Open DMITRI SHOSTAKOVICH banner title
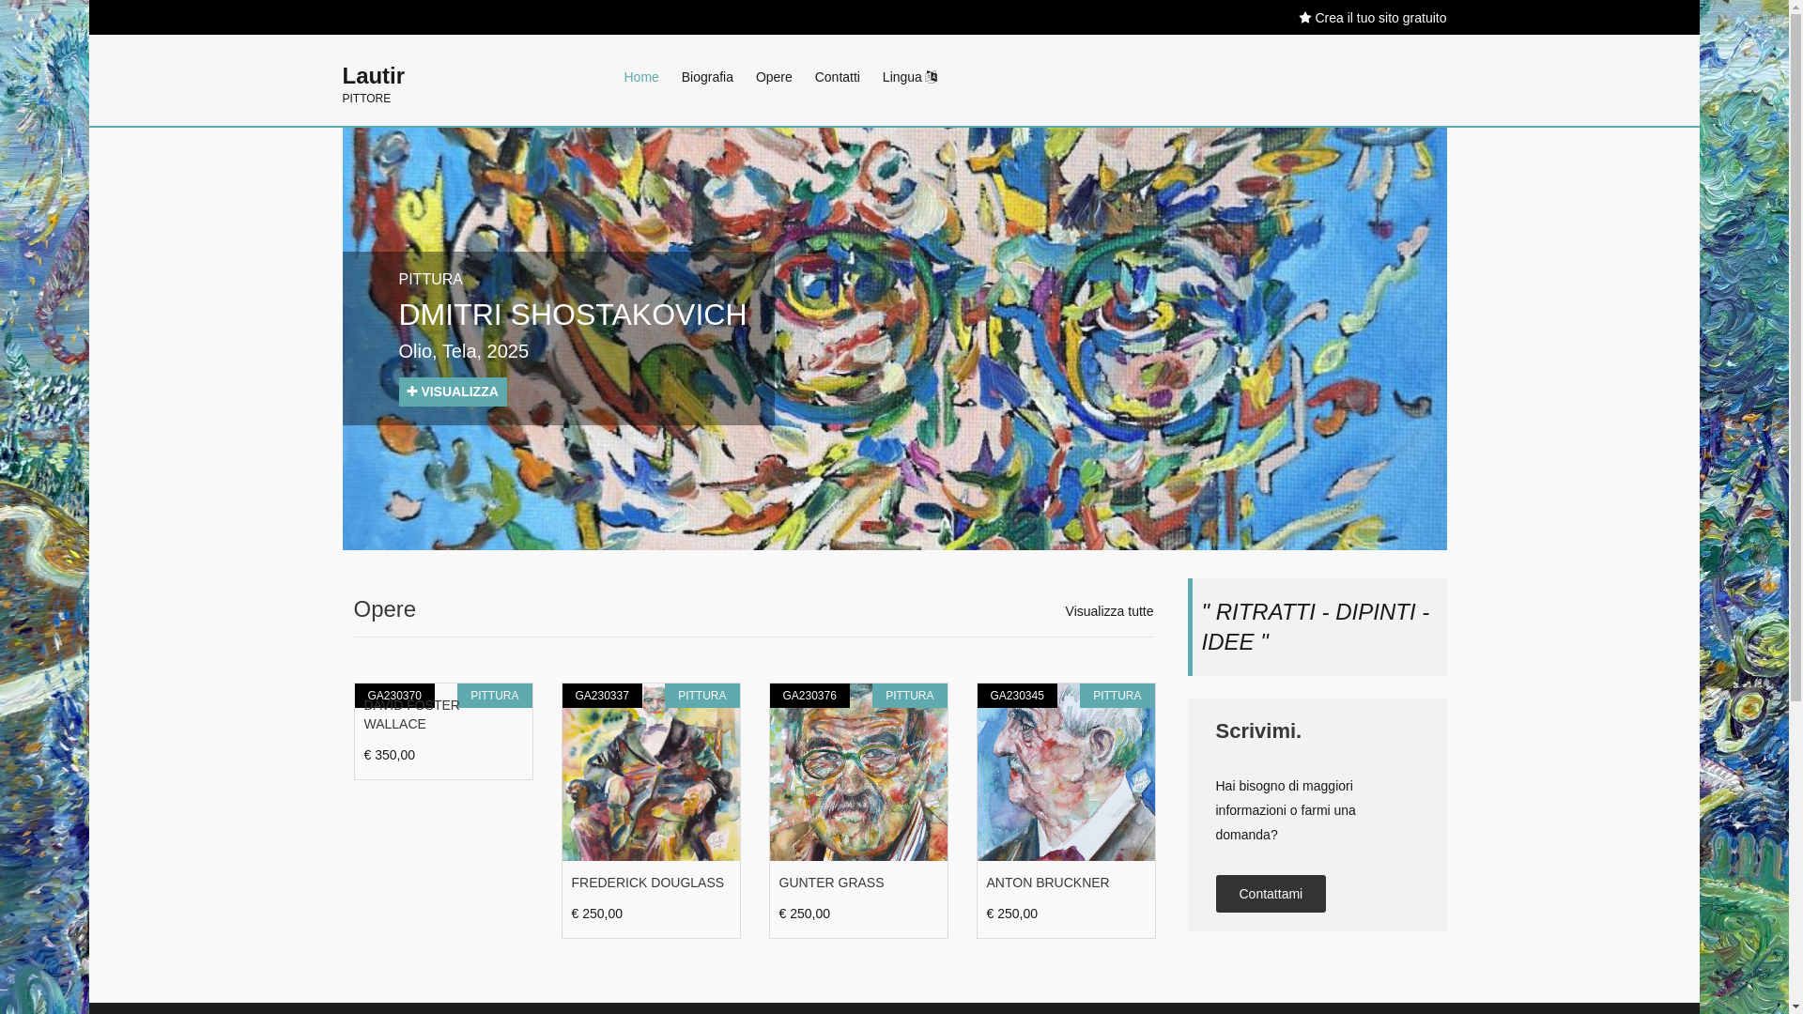 coord(573,315)
